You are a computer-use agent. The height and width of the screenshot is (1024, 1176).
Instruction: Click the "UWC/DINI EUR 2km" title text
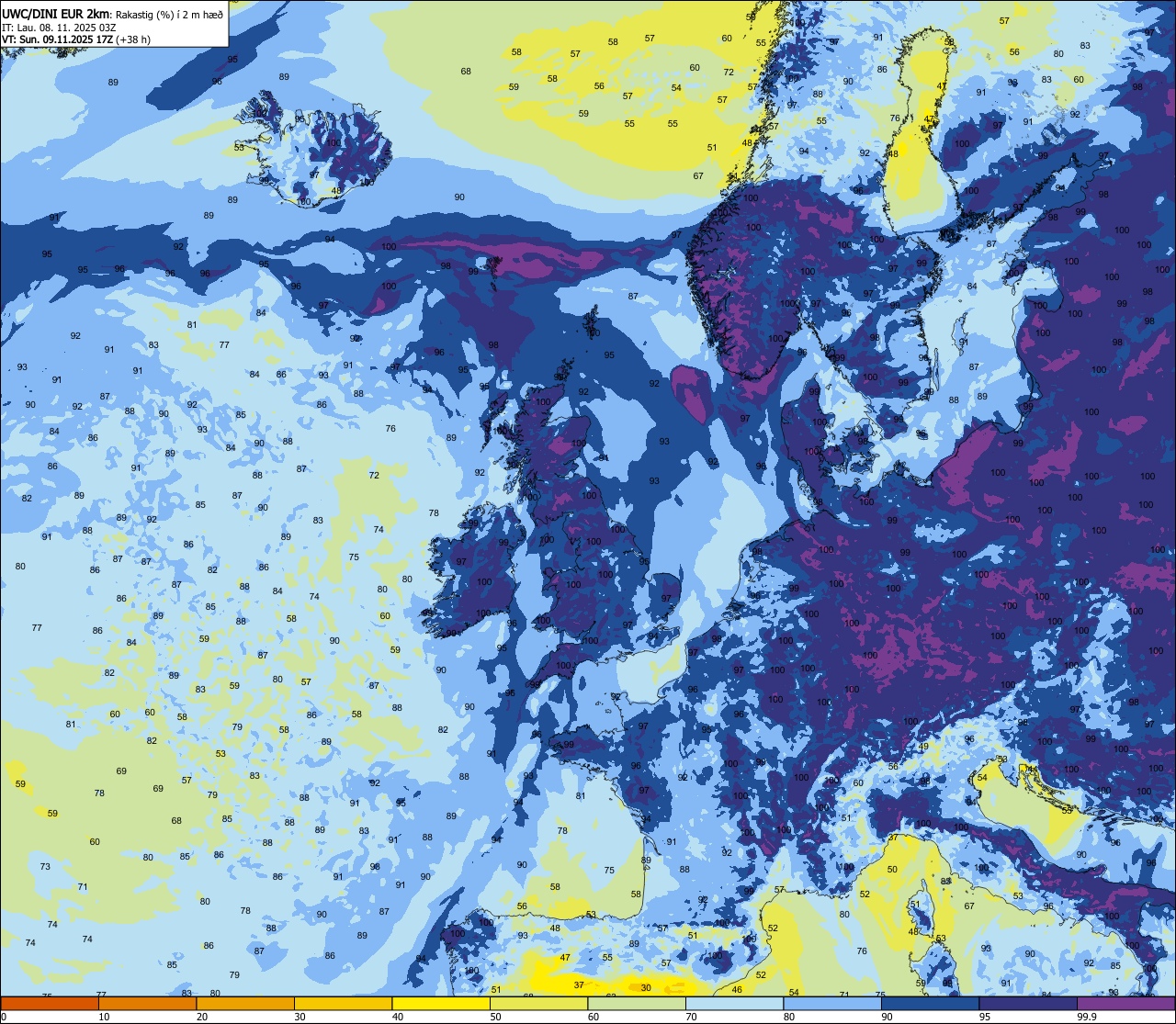pos(56,14)
